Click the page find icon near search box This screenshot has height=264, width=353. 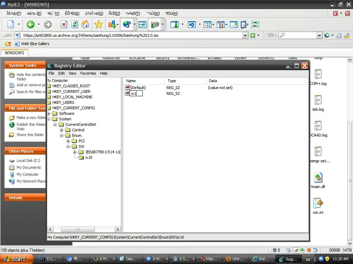coord(339,35)
